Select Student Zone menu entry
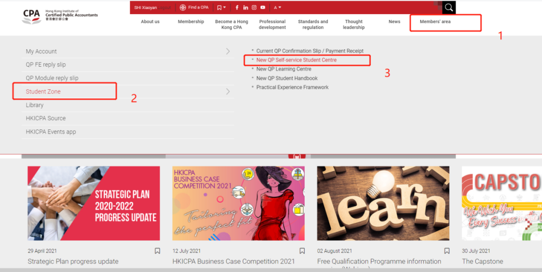The height and width of the screenshot is (272, 542). point(43,91)
